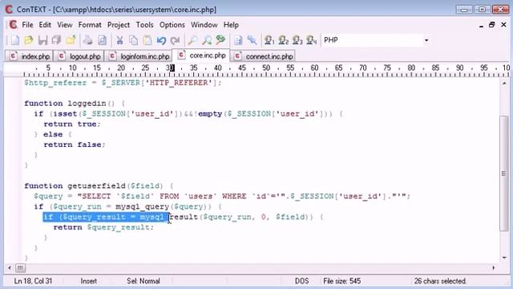
Task: Switch to connect.inc.php tab
Action: pyautogui.click(x=263, y=56)
